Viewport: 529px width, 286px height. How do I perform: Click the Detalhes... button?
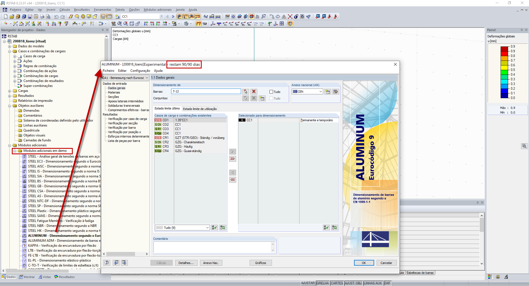186,263
